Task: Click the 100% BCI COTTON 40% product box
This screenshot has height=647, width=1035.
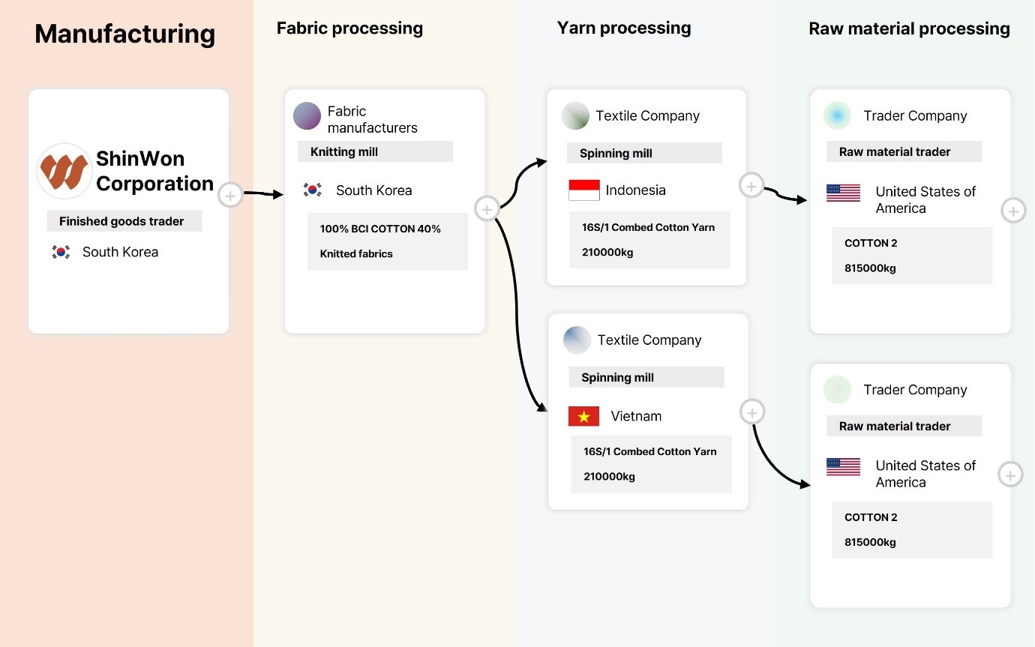Action: pyautogui.click(x=388, y=241)
